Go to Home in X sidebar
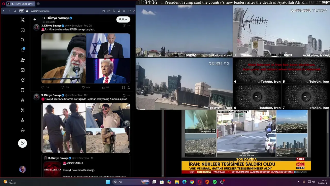 [x=22, y=30]
